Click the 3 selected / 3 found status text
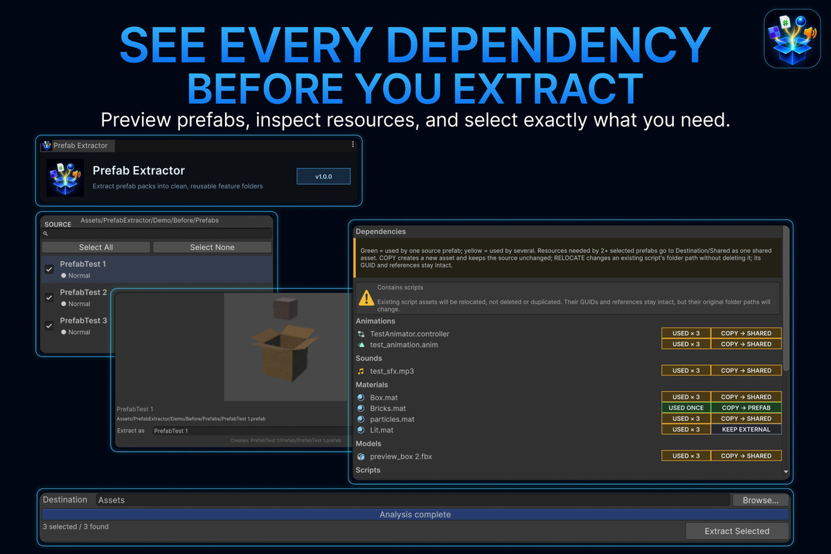This screenshot has height=554, width=831. tap(75, 527)
